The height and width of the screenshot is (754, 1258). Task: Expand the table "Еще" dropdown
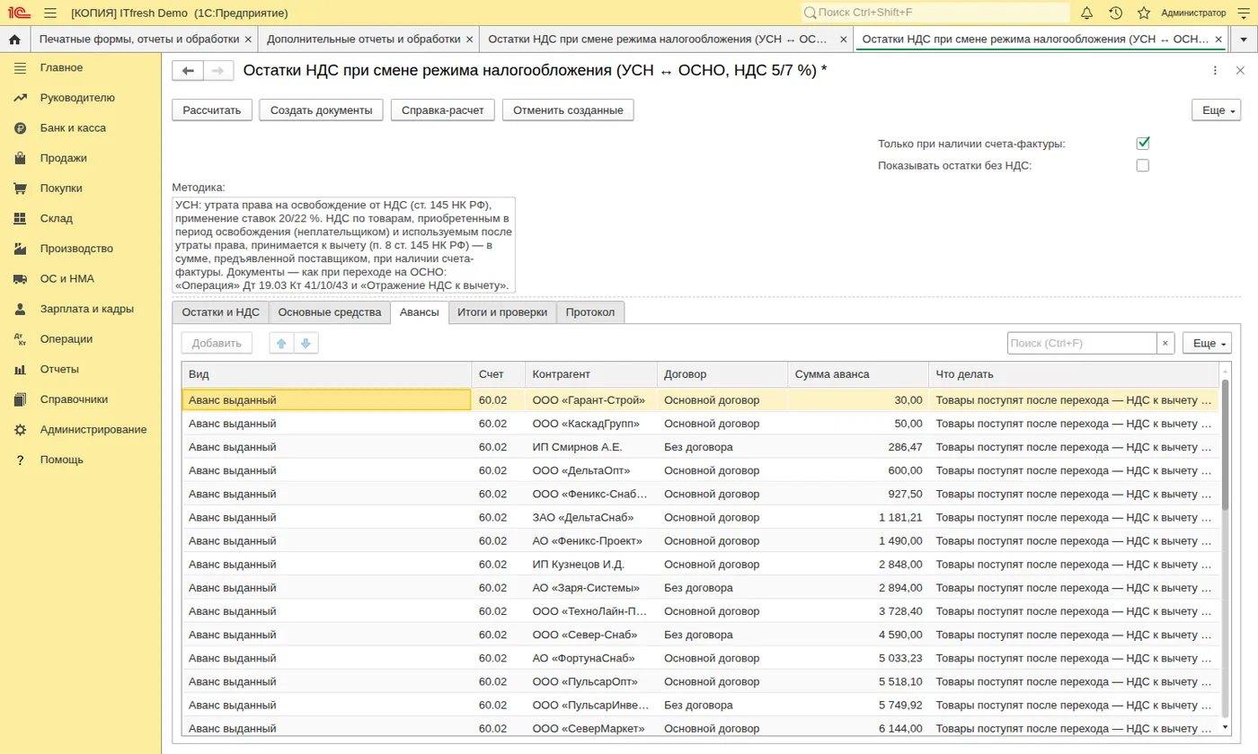coord(1207,343)
